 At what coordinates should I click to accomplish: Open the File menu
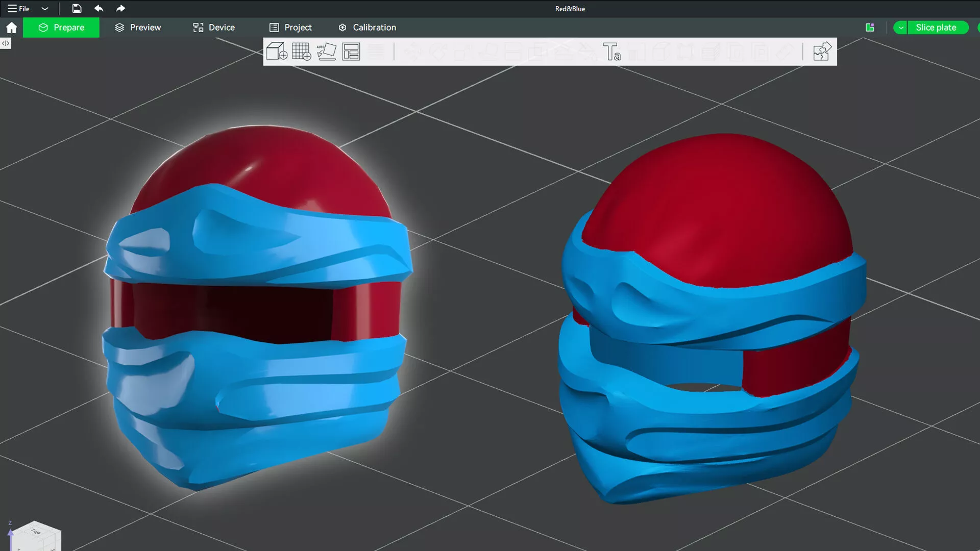[x=18, y=9]
